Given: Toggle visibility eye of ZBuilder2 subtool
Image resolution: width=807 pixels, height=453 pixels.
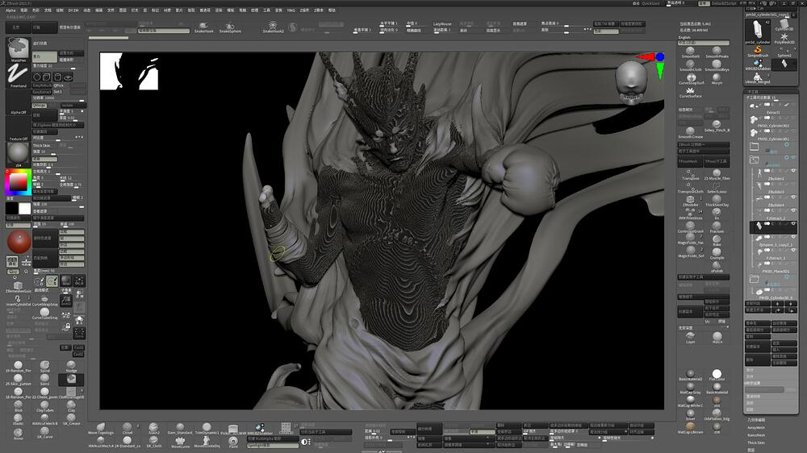Looking at the screenshot, I should 793,170.
